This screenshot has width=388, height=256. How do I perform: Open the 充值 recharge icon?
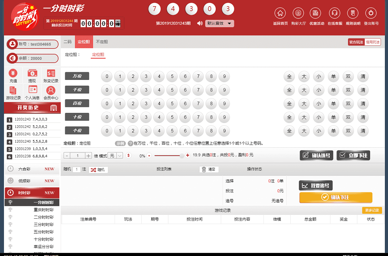coord(13,73)
